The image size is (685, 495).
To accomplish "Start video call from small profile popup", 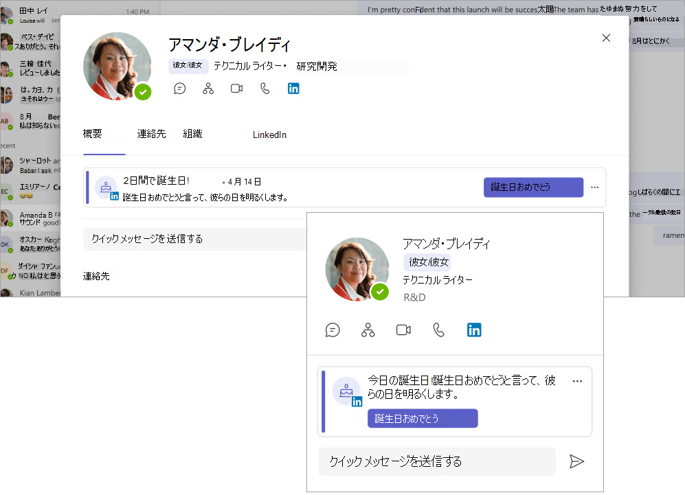I will coord(403,330).
